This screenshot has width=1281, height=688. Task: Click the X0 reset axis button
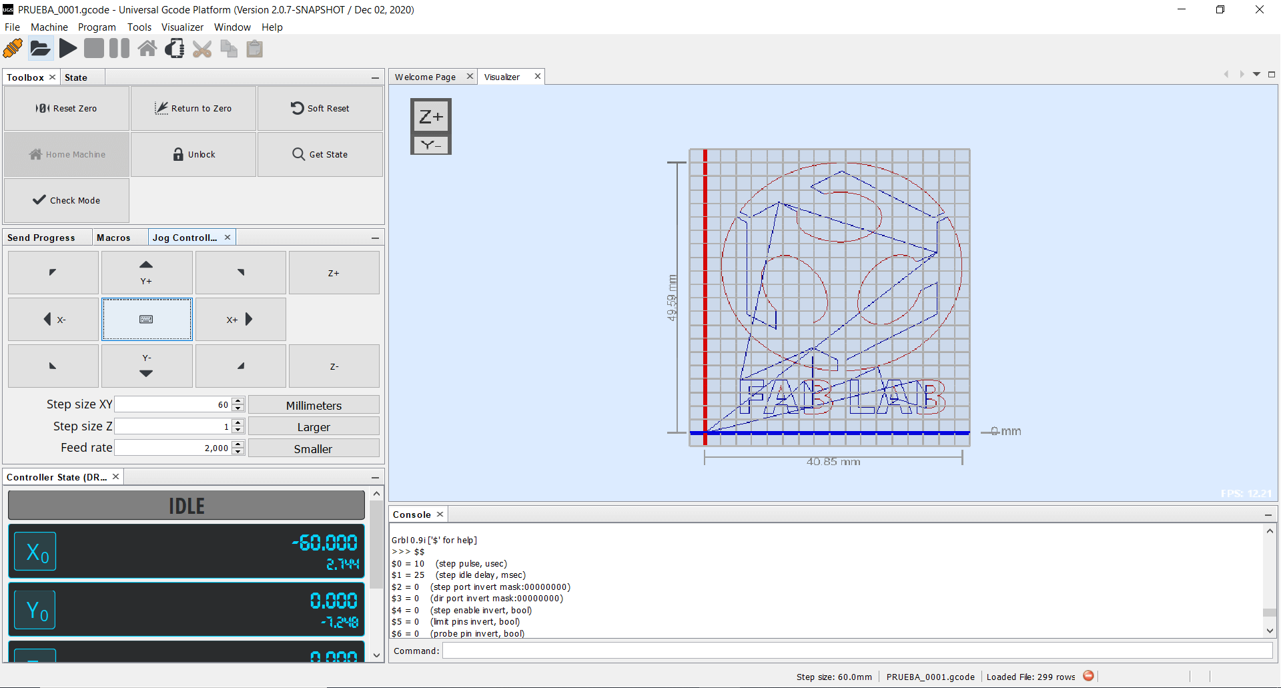(36, 552)
